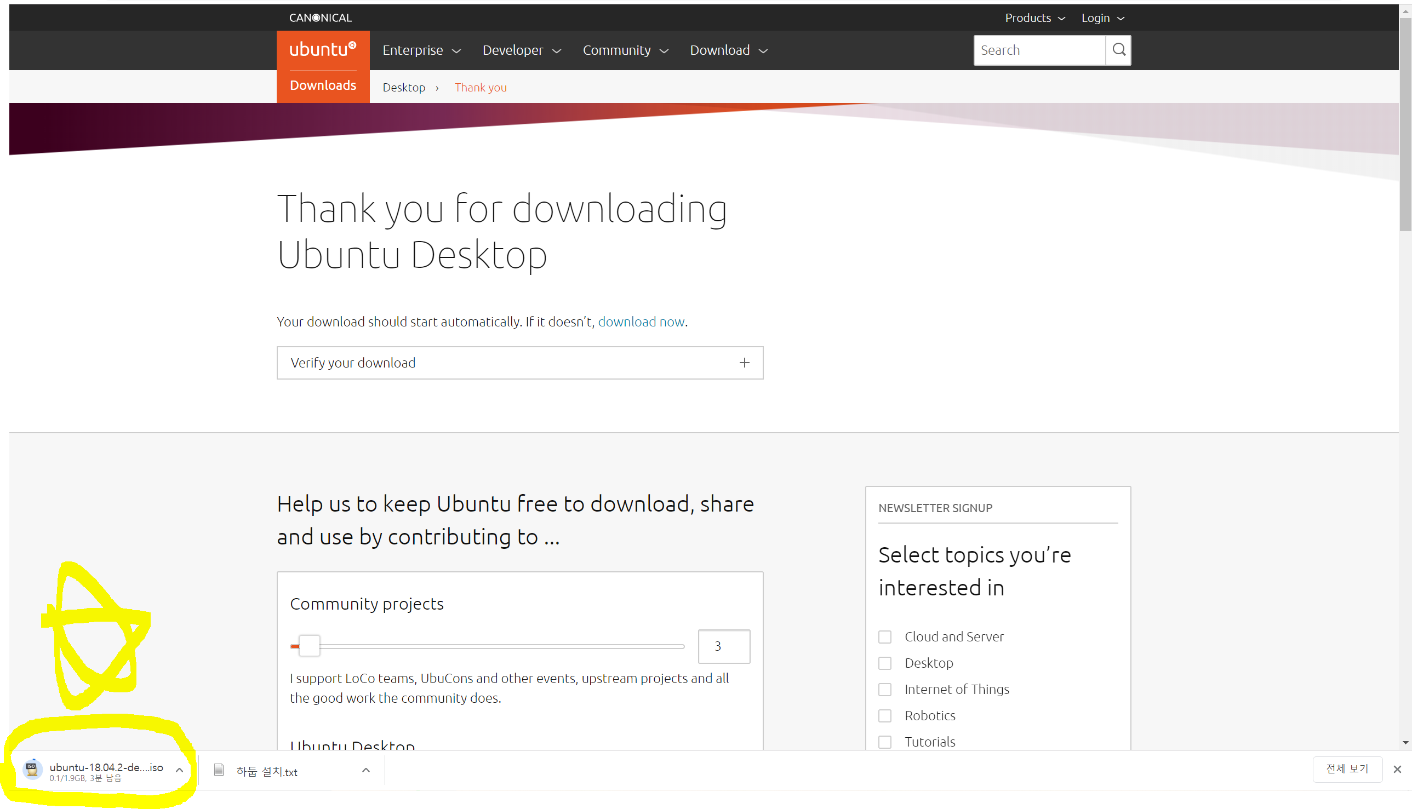This screenshot has width=1412, height=809.
Task: Click the Community projects slider handle
Action: 309,646
